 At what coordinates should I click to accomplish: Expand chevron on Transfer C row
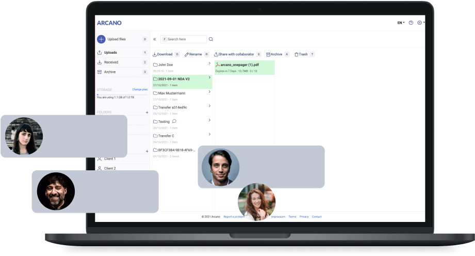pyautogui.click(x=209, y=134)
